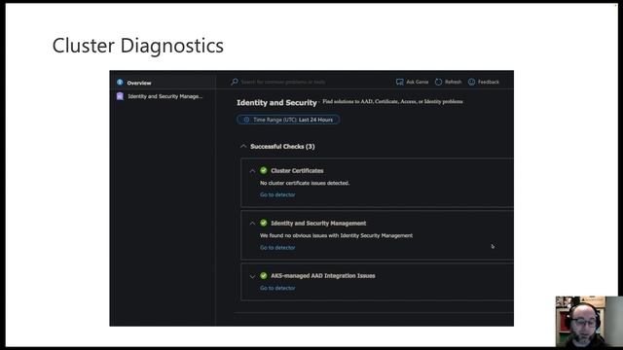
Task: Change Time Range Last 24 Hours
Action: 288,120
